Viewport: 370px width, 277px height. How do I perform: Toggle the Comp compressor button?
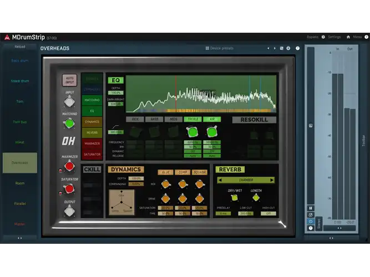tap(183, 172)
